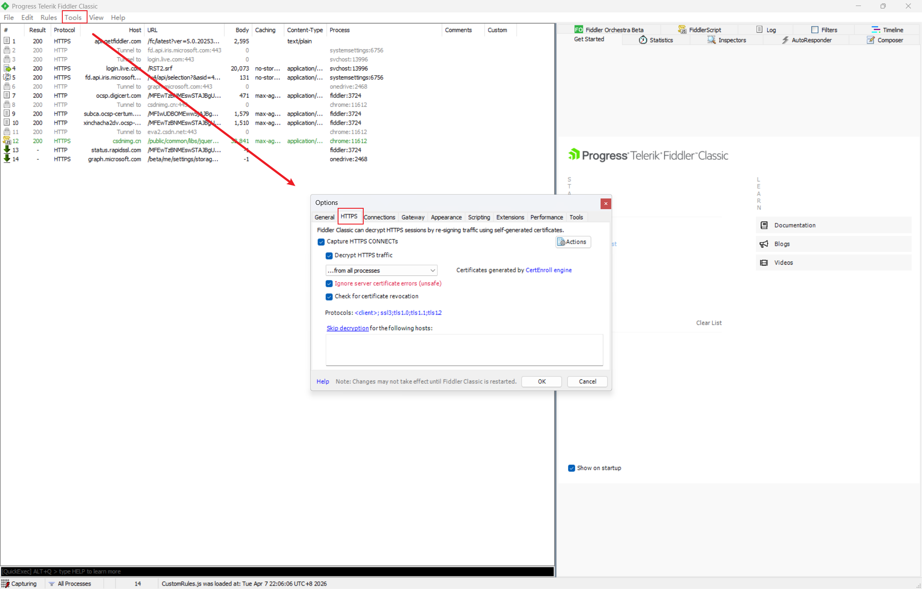
Task: Switch to the Connections tab
Action: (379, 217)
